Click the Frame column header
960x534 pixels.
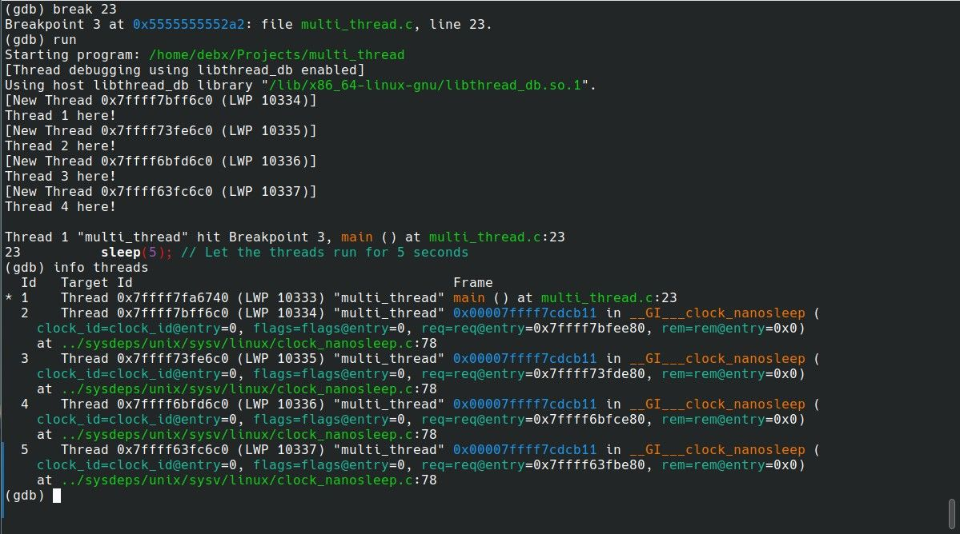click(472, 282)
